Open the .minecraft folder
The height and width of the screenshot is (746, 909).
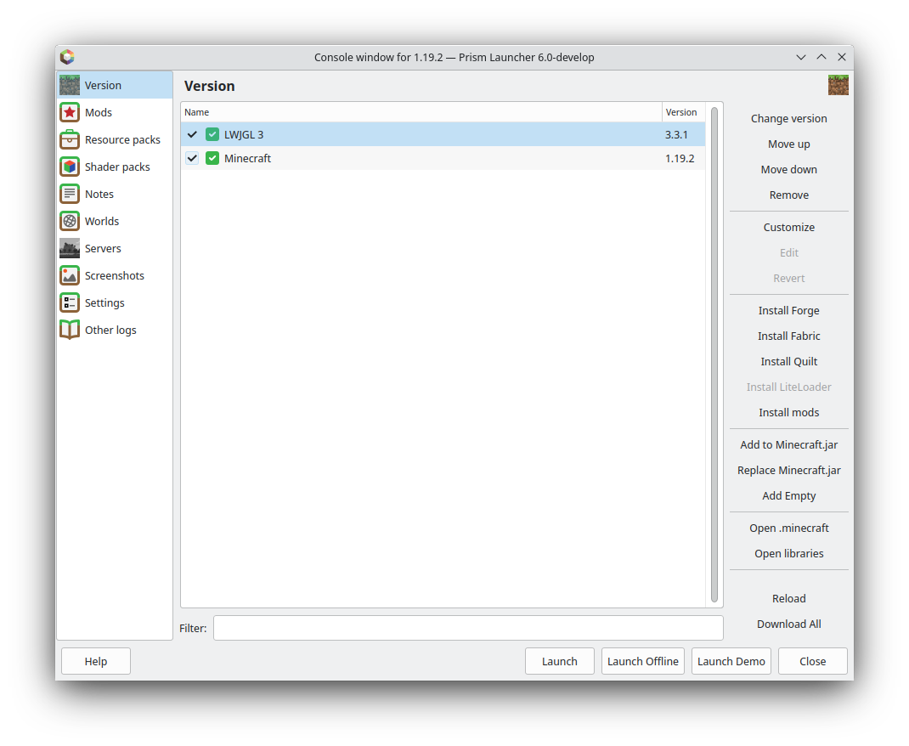(x=788, y=528)
